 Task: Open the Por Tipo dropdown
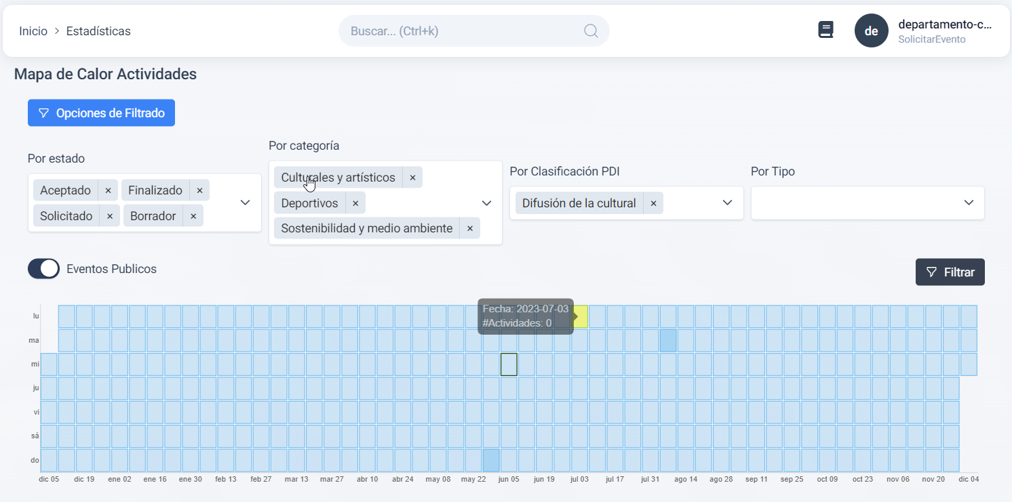pyautogui.click(x=969, y=203)
